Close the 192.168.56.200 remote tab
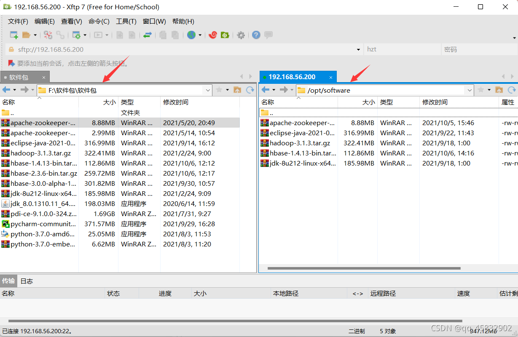This screenshot has height=337, width=518. [x=331, y=78]
